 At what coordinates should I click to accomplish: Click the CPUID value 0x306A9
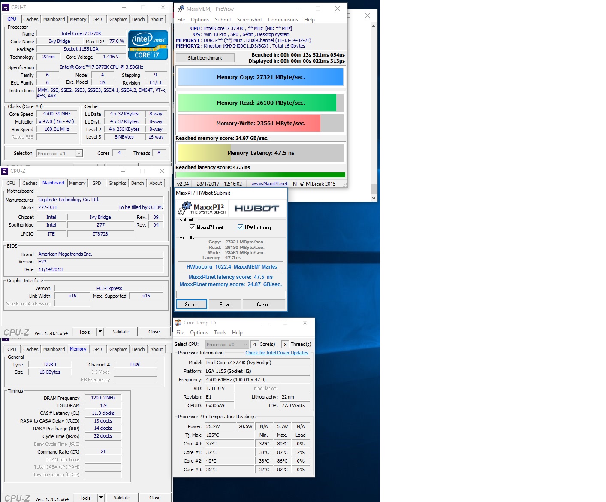220,405
